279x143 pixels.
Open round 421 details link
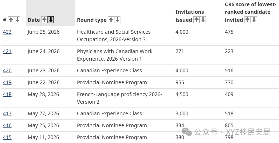tap(7, 51)
